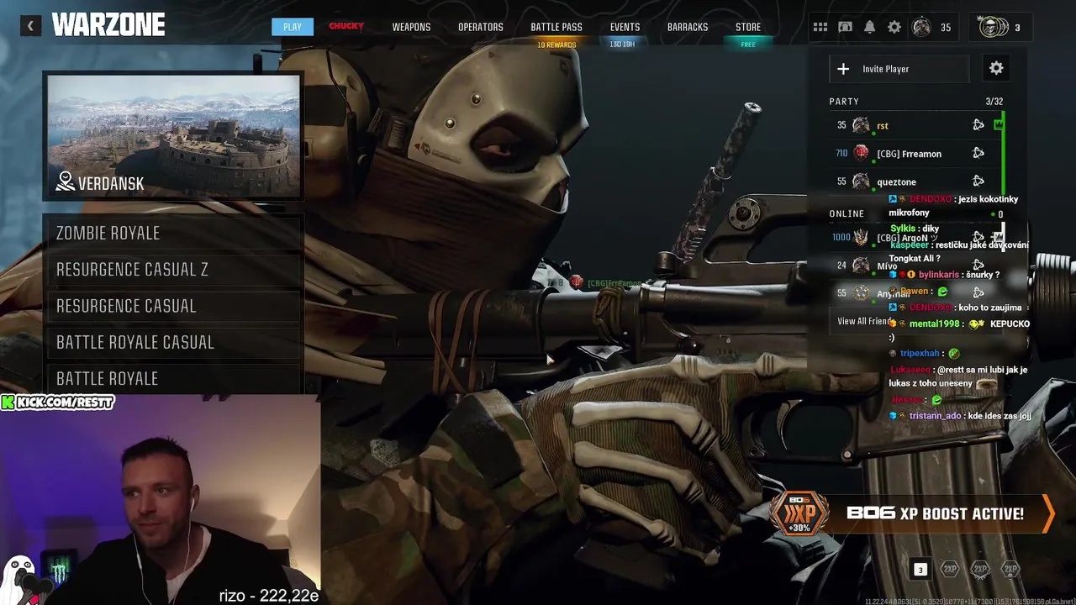Open the BARRACKS tab
Image resolution: width=1076 pixels, height=605 pixels.
[x=688, y=27]
